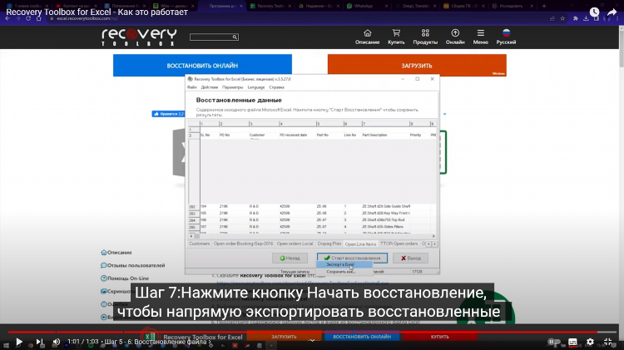Click the Выход exit button
The height and width of the screenshot is (350, 624).
(x=410, y=258)
